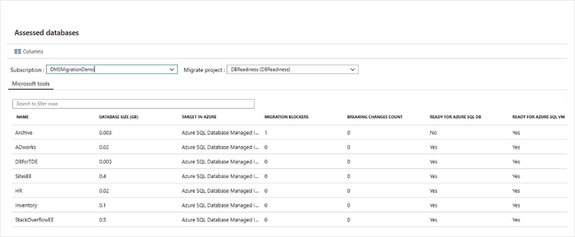Click SitesEE database size 0.4
The width and height of the screenshot is (575, 237).
point(102,176)
